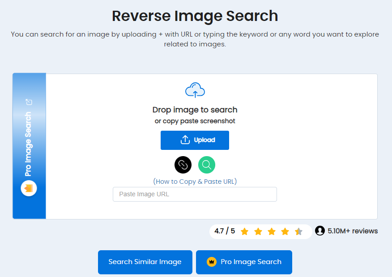Image resolution: width=392 pixels, height=277 pixels.
Task: Click the 4.7 / 5 rating text
Action: (225, 231)
